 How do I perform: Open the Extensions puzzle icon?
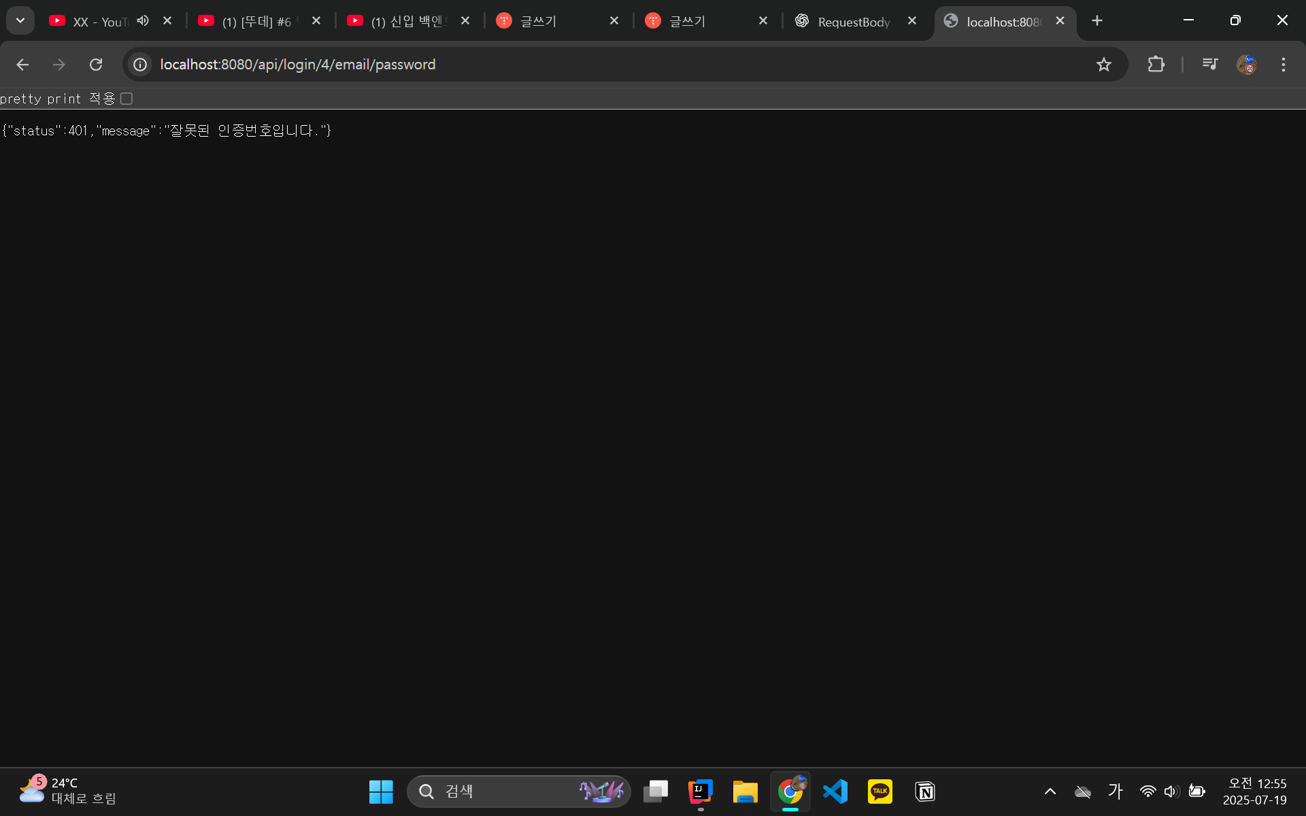tap(1156, 65)
